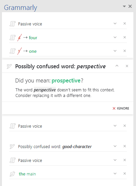Click the pencil icon beside perspective heading

pyautogui.click(x=9, y=66)
